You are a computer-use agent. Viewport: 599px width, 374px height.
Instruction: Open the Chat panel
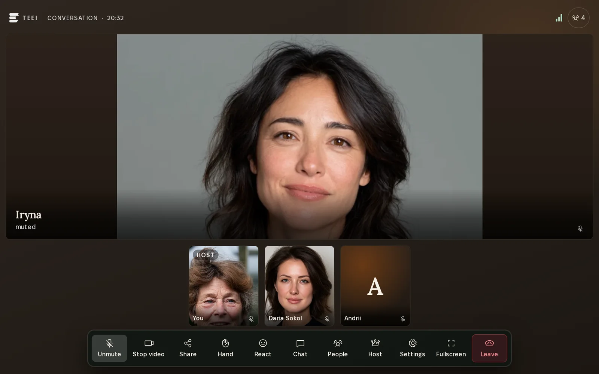[x=300, y=348]
